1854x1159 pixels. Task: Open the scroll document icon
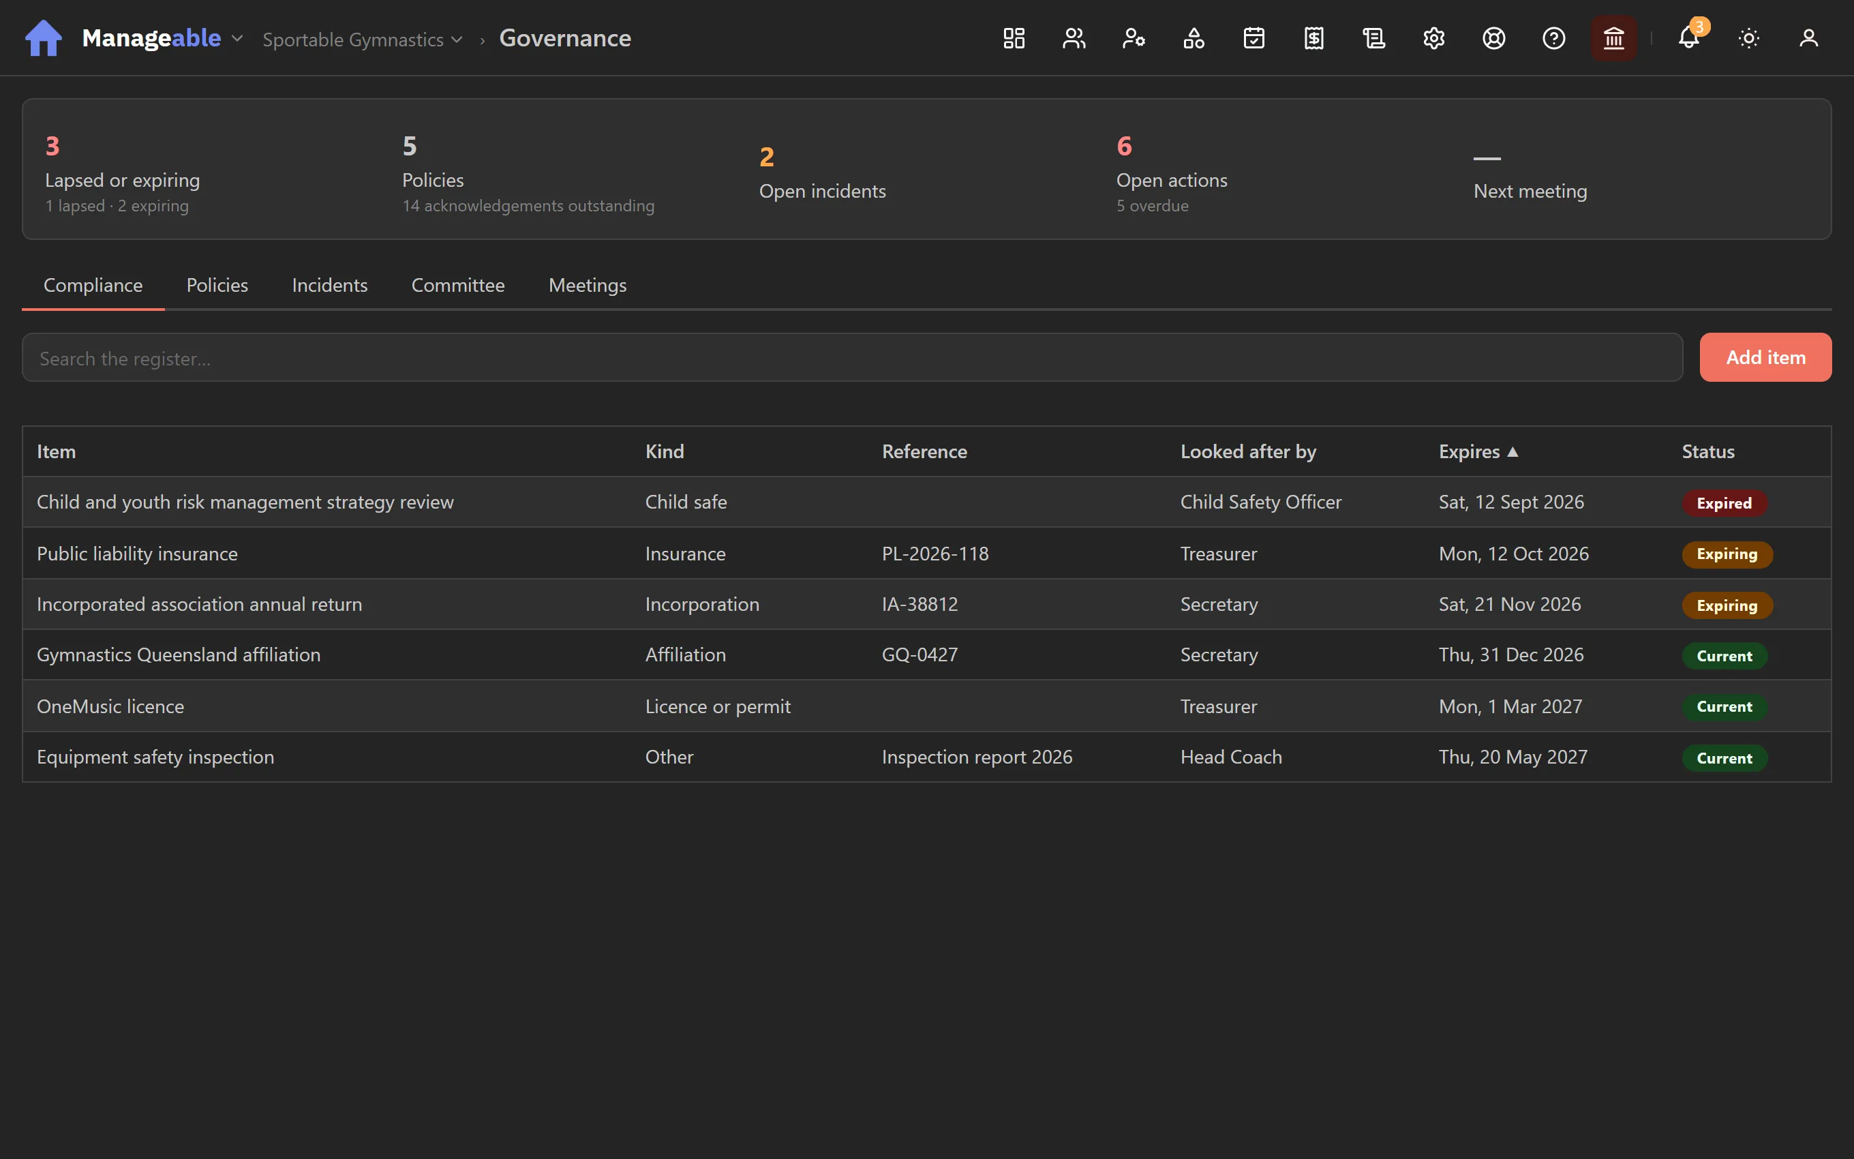click(1373, 38)
